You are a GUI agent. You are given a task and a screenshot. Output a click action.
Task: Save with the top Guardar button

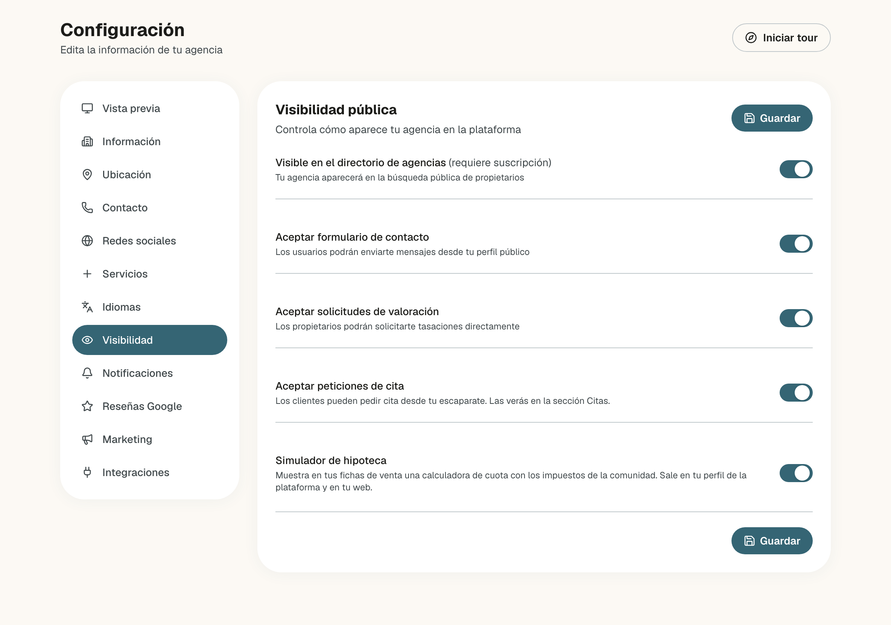771,118
